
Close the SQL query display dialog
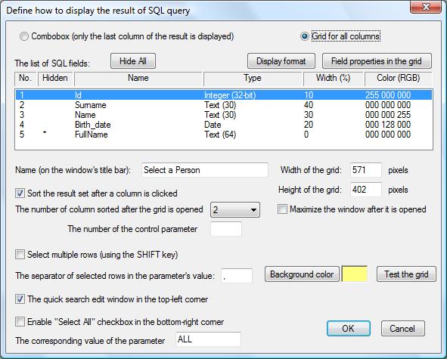pyautogui.click(x=426, y=6)
